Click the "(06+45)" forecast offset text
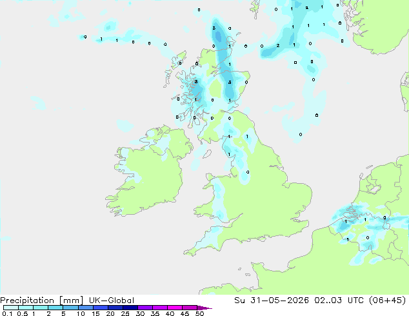Screen dimensions: 409x316 click(x=387, y=301)
